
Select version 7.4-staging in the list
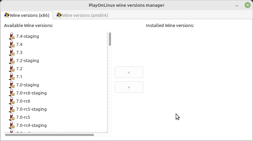point(28,36)
